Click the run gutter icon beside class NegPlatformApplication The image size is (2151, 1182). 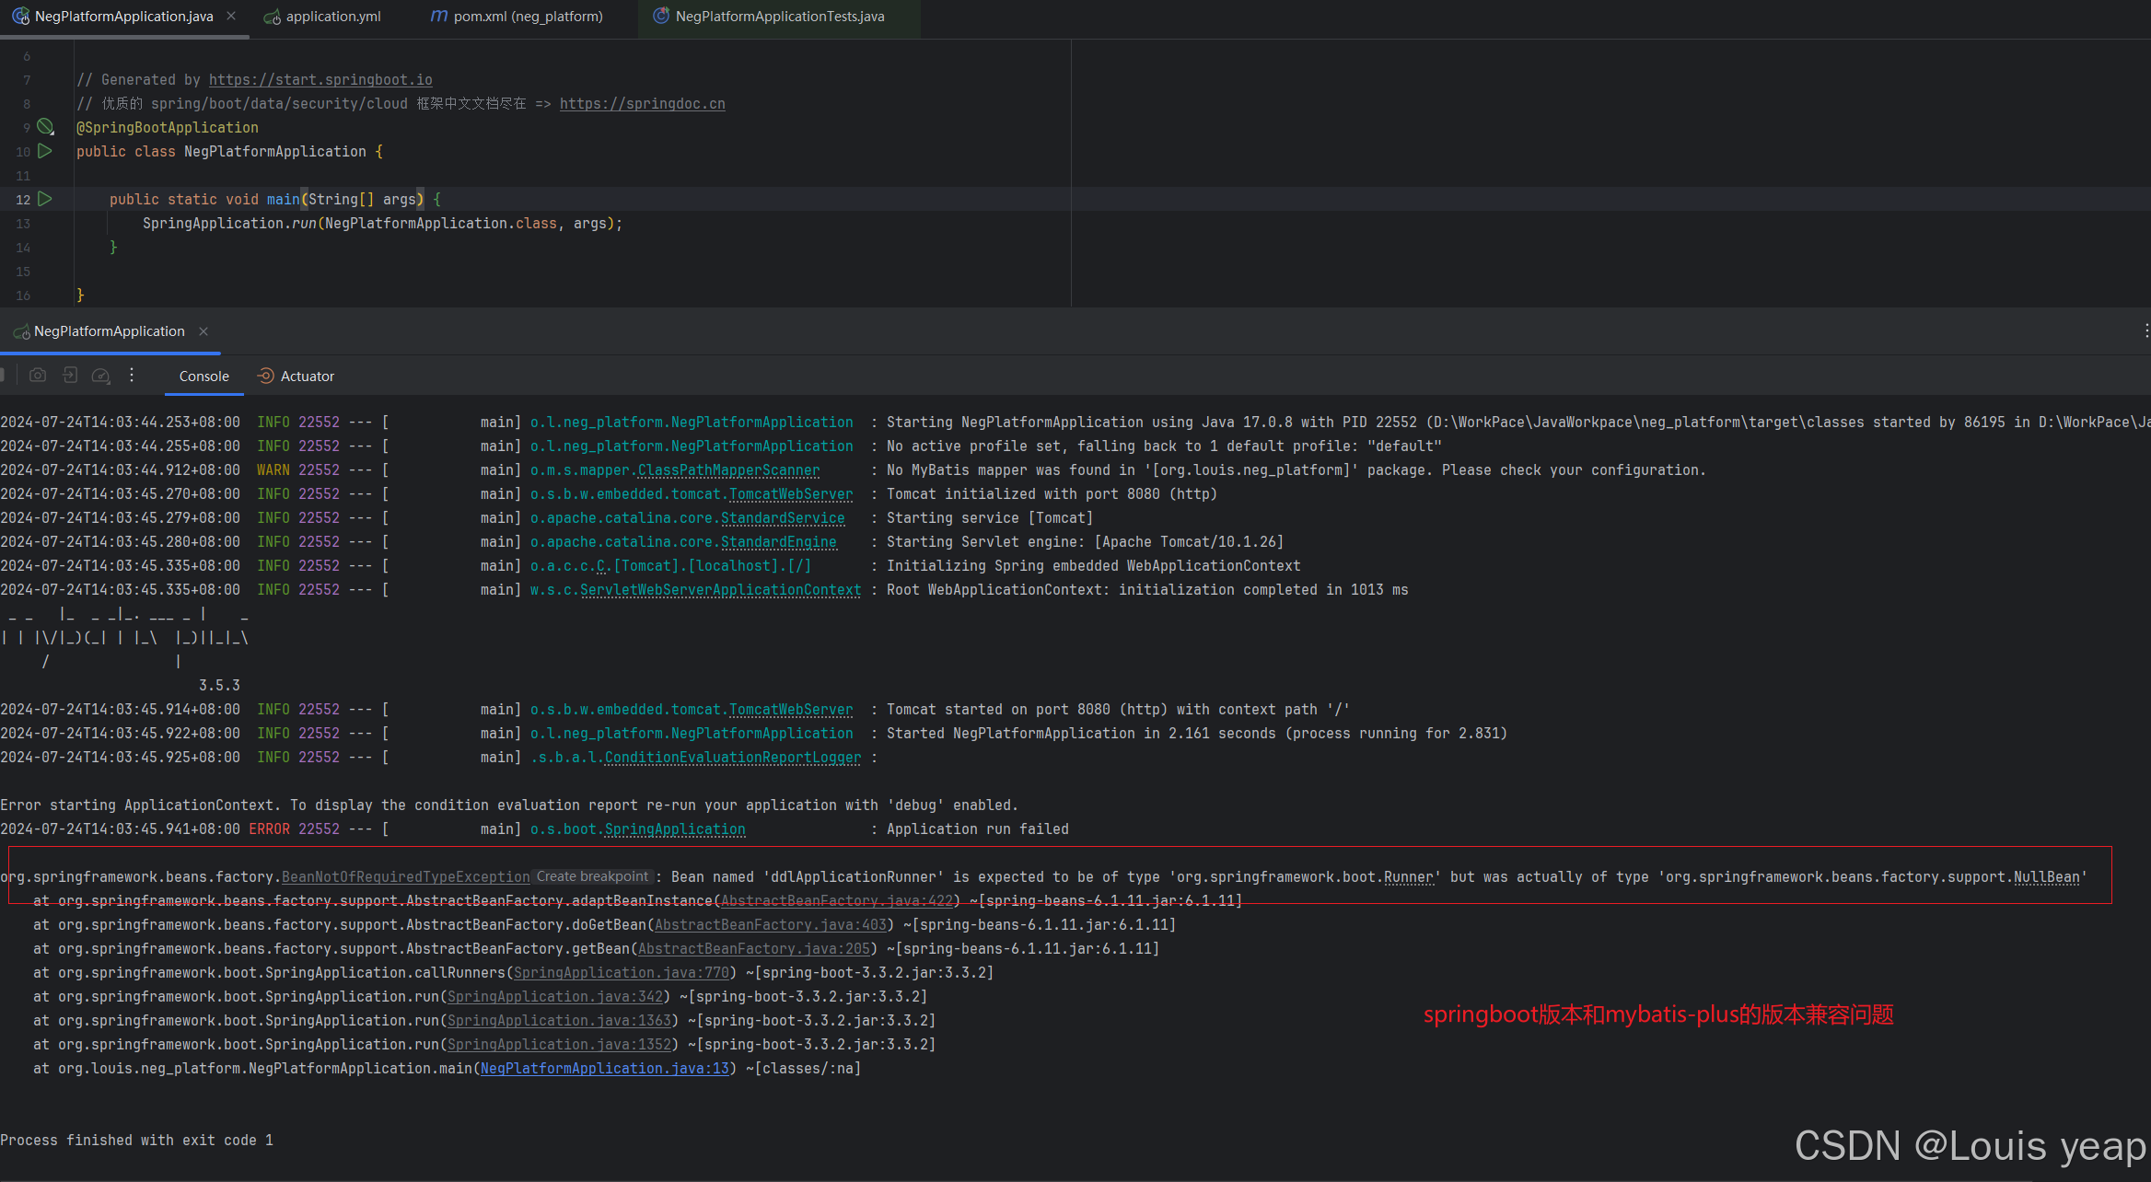[x=45, y=151]
